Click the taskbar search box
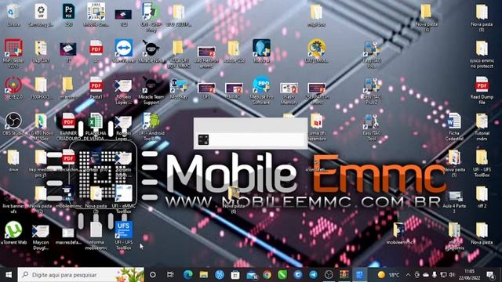The height and width of the screenshot is (282, 502). click(81, 275)
